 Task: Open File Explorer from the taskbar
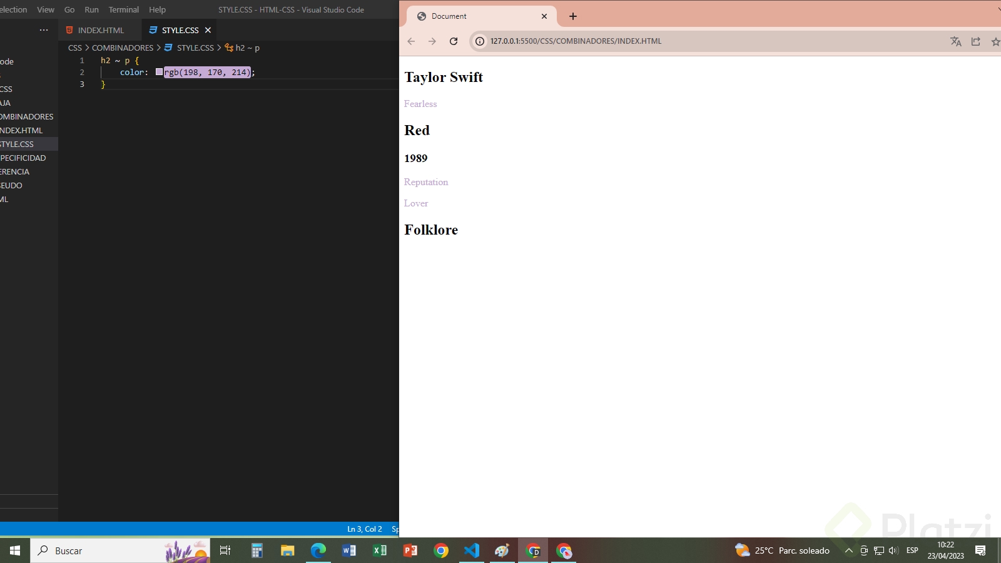click(x=287, y=550)
